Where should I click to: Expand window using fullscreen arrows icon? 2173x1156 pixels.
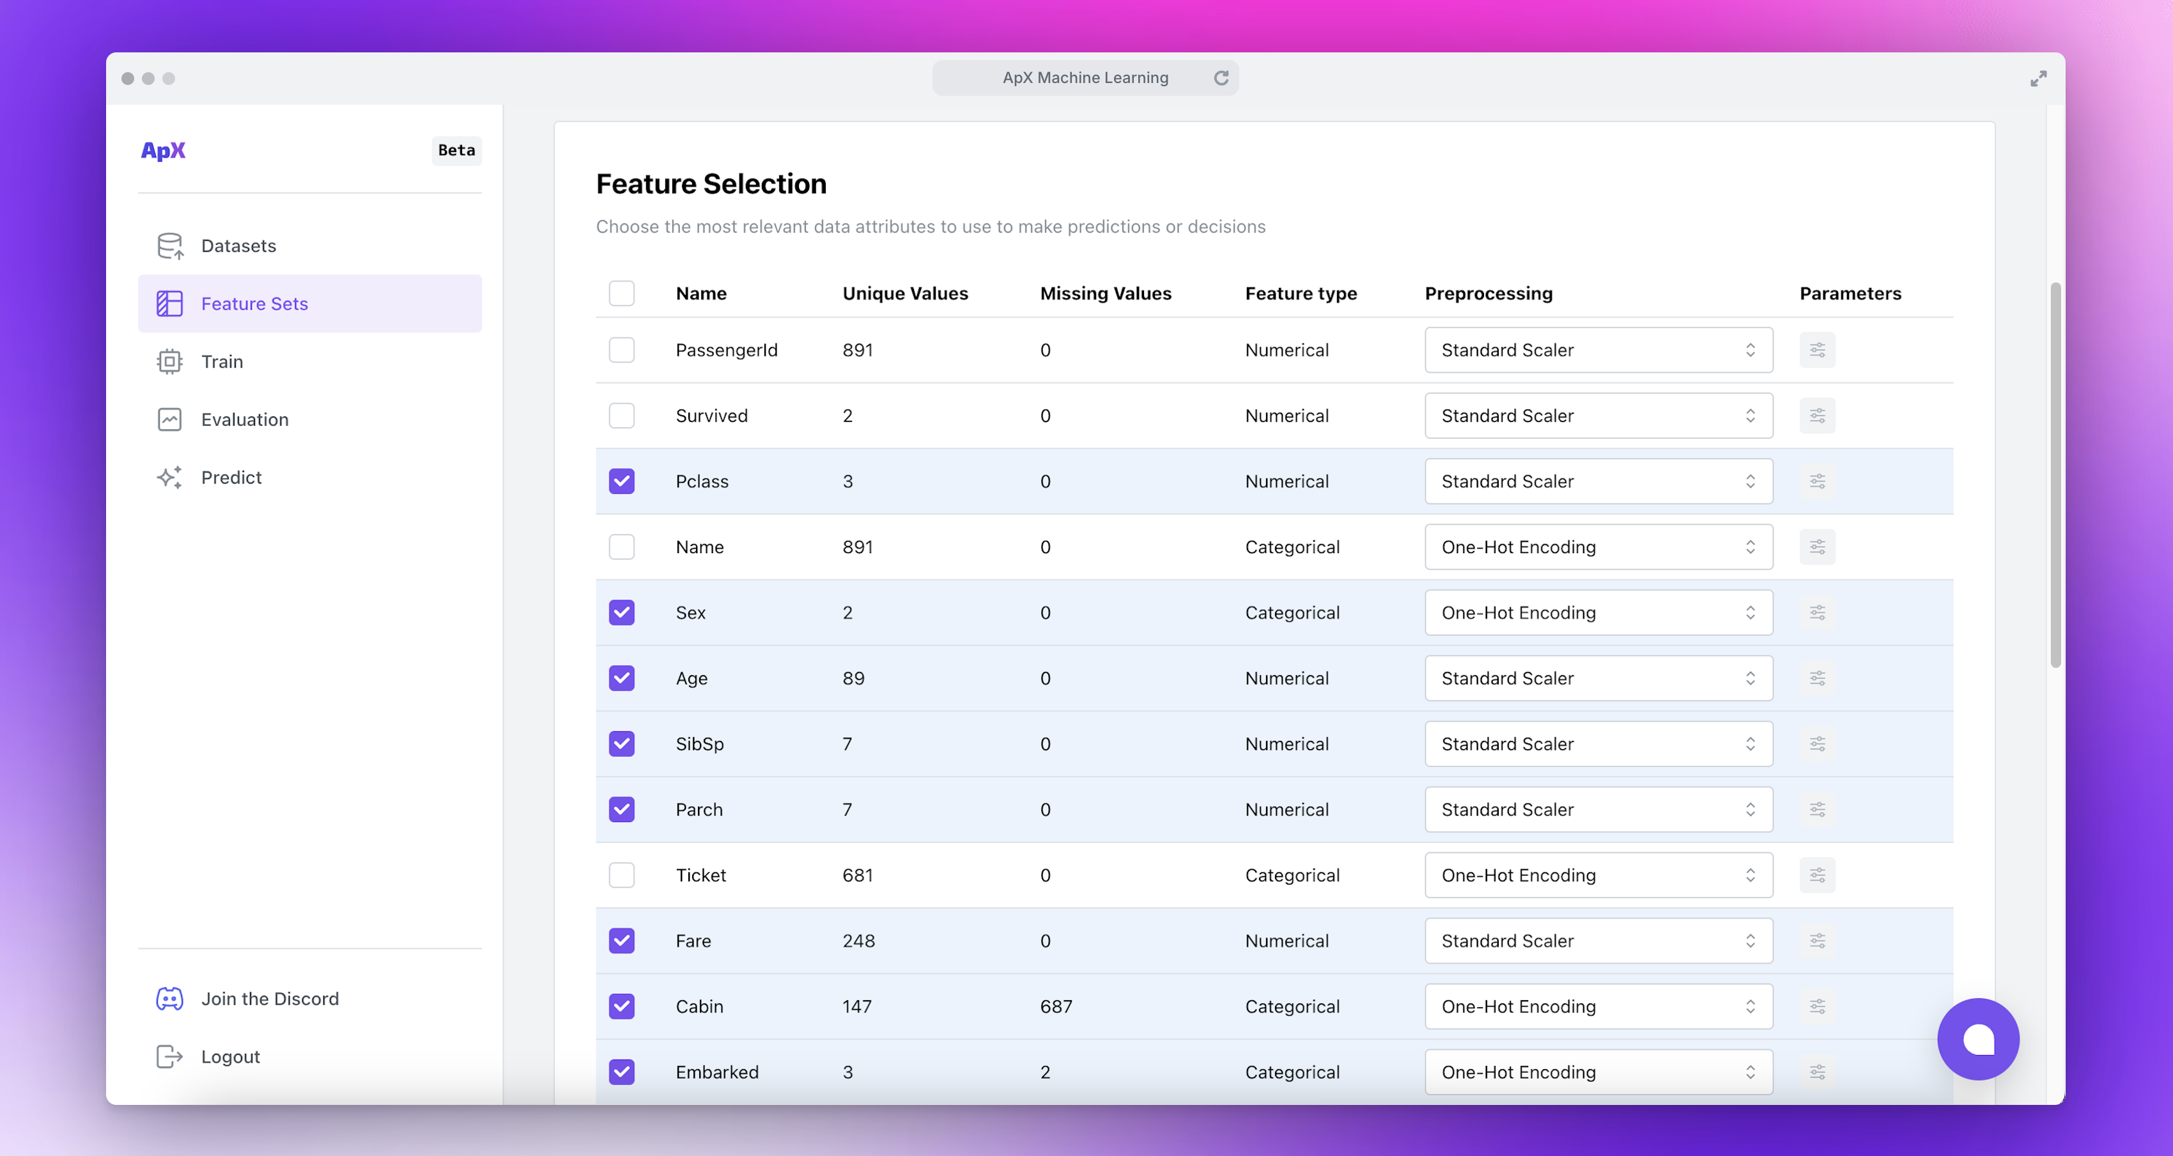click(2038, 79)
